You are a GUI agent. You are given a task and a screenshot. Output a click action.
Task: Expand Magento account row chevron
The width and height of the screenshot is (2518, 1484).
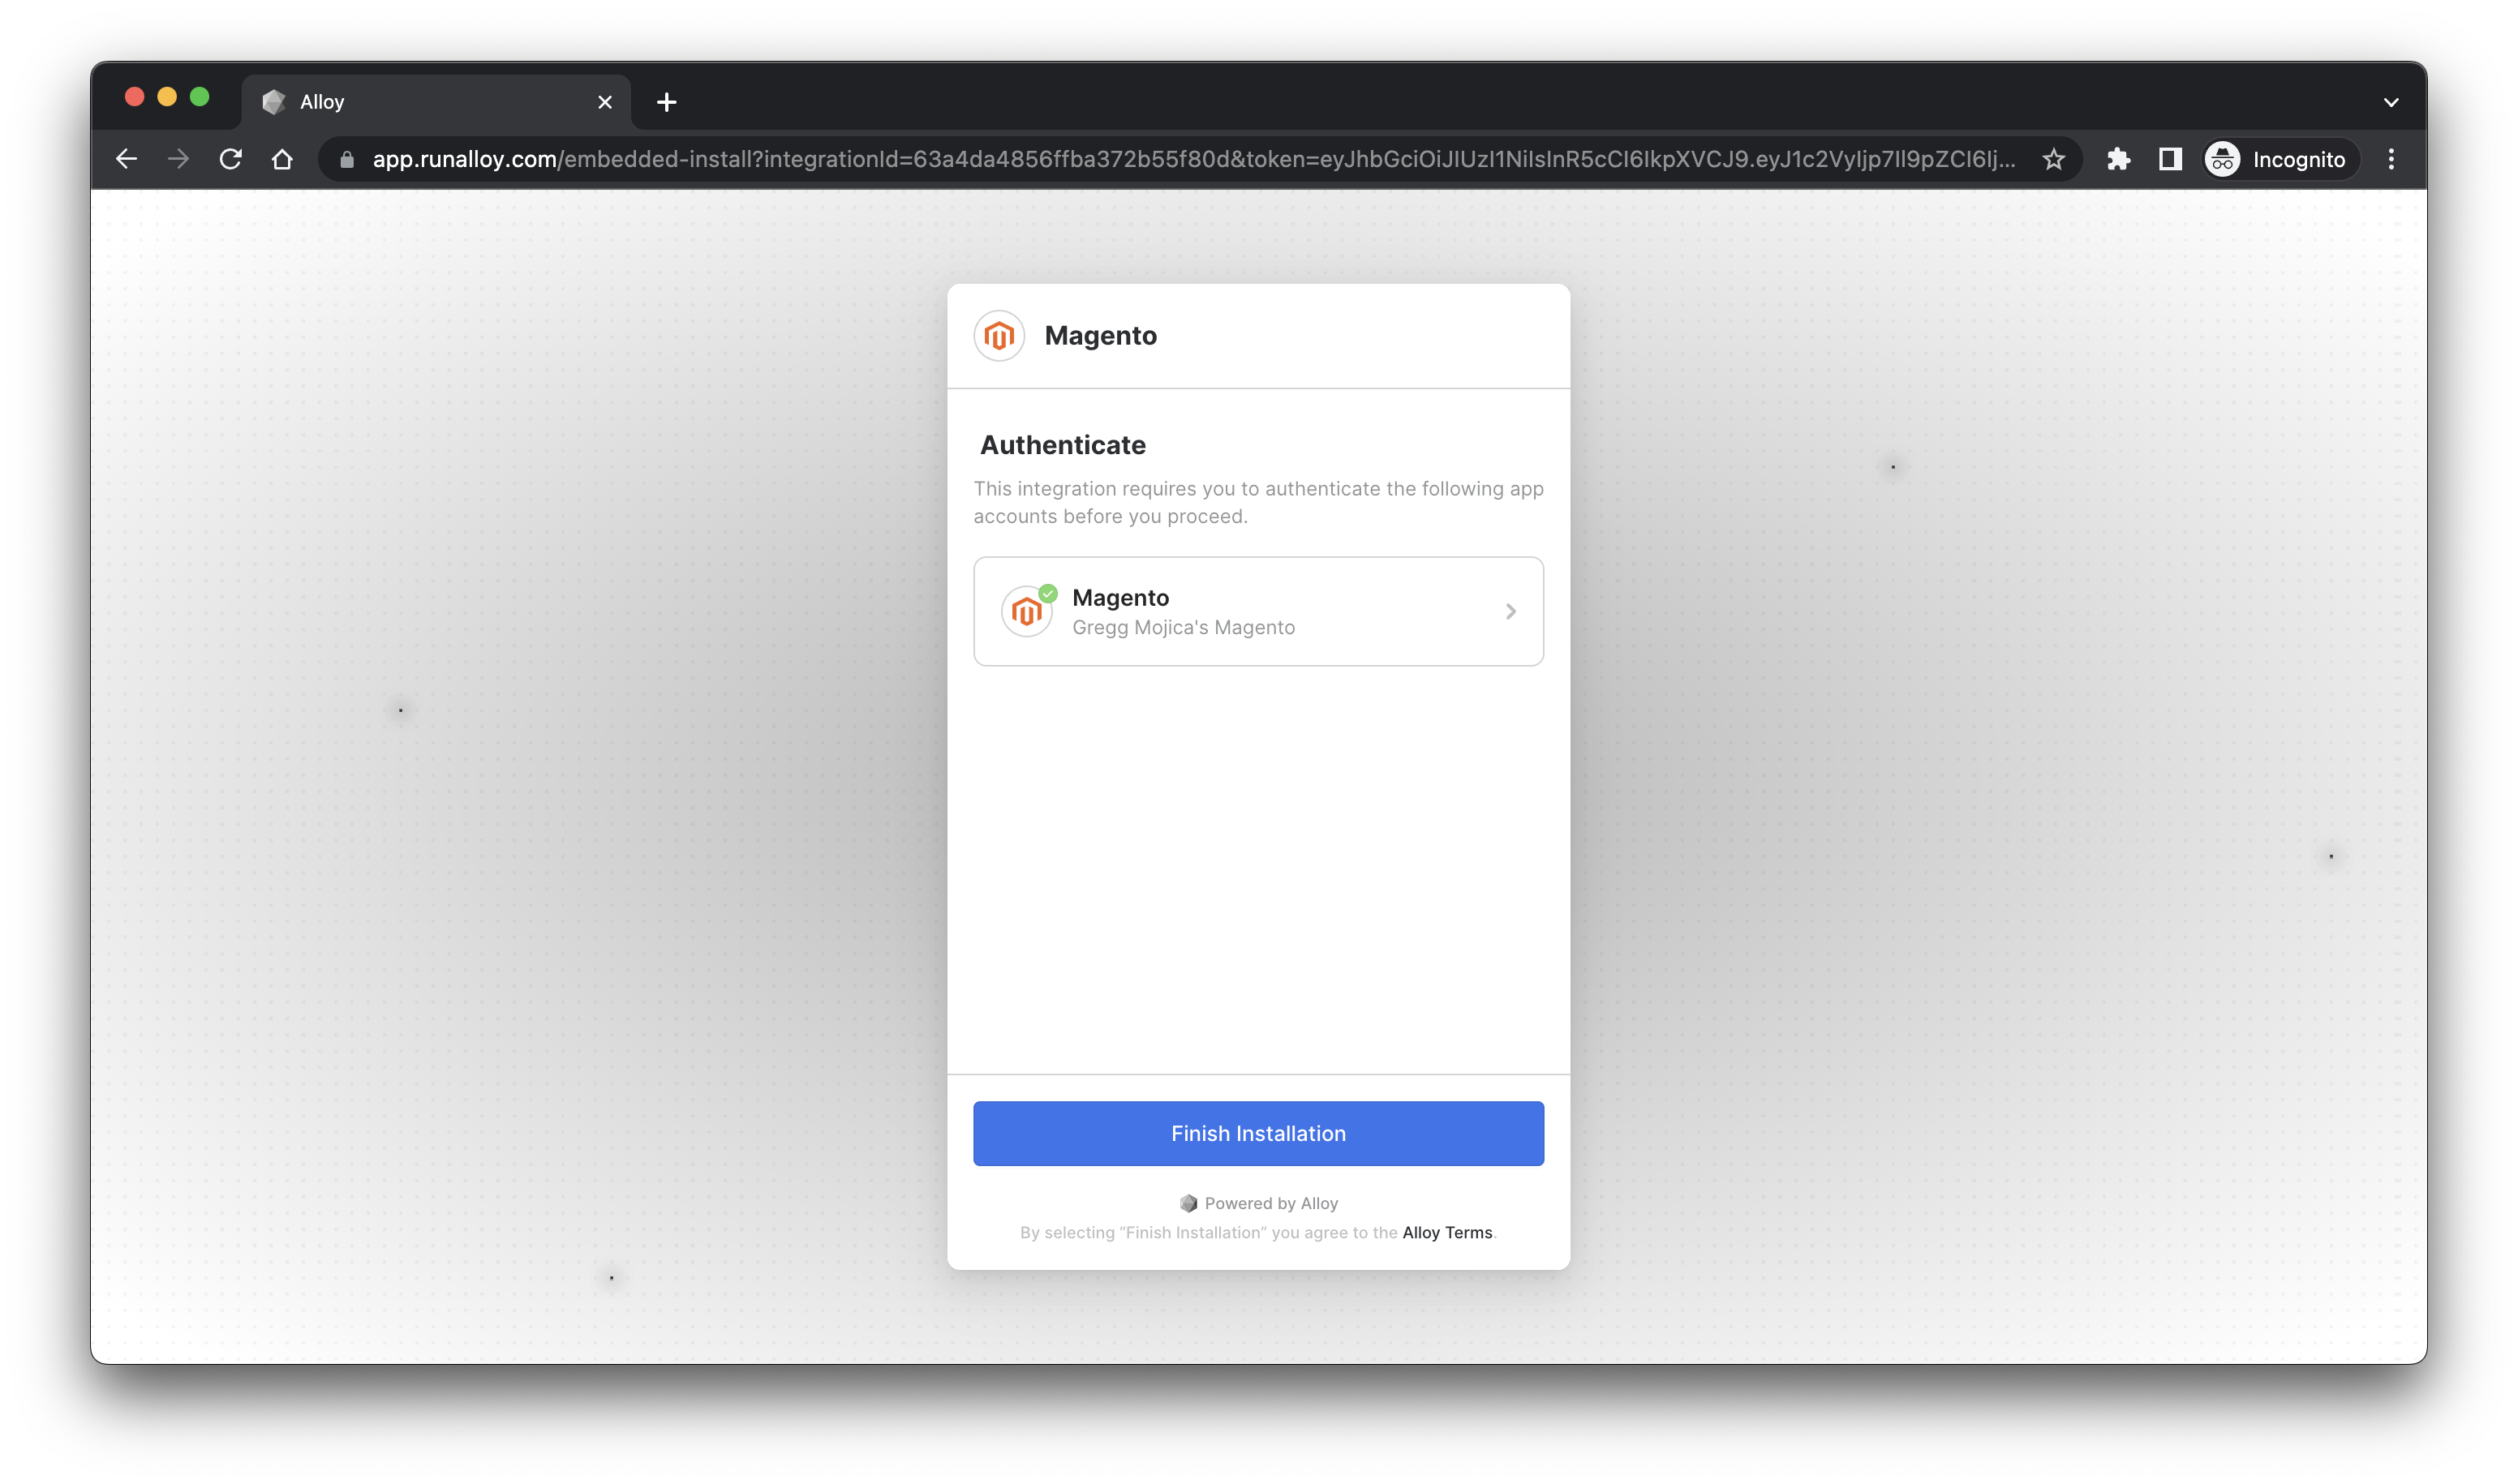pos(1510,611)
